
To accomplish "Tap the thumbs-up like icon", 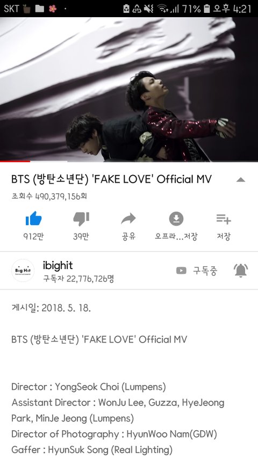I will (34, 219).
